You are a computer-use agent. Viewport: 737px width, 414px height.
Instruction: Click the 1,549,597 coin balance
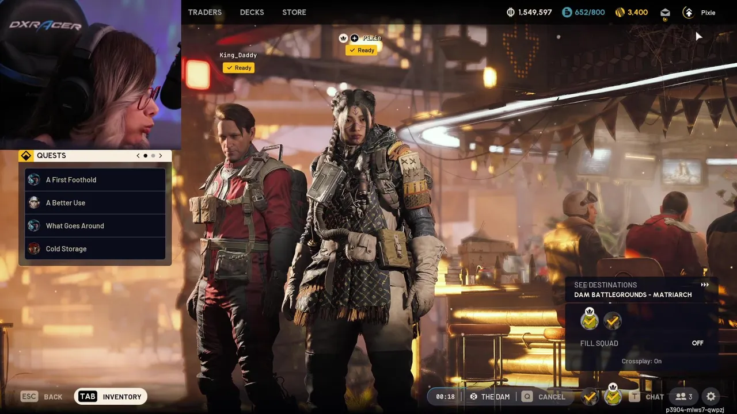tap(535, 12)
